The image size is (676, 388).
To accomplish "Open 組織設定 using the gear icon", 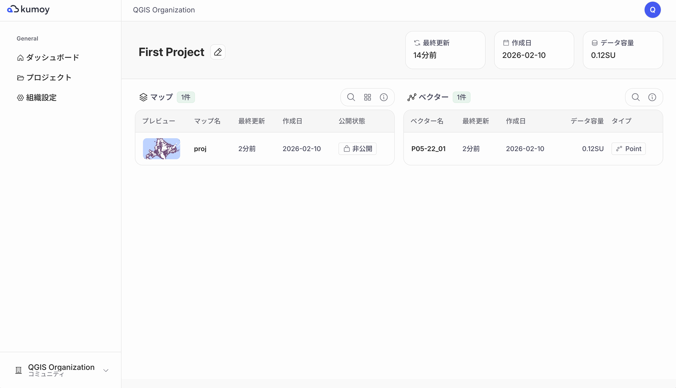I will tap(20, 98).
